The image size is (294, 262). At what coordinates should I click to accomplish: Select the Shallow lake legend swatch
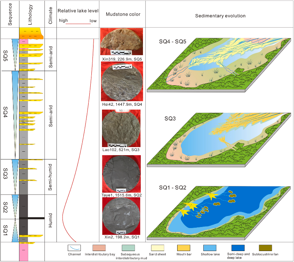[210, 248]
